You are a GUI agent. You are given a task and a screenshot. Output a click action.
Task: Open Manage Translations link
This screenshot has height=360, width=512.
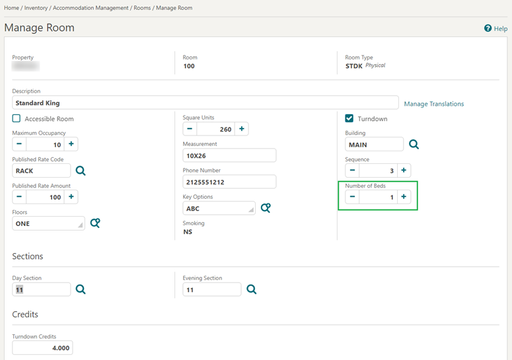(434, 104)
